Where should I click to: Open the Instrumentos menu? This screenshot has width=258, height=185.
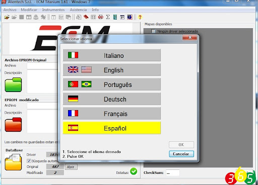(53, 10)
